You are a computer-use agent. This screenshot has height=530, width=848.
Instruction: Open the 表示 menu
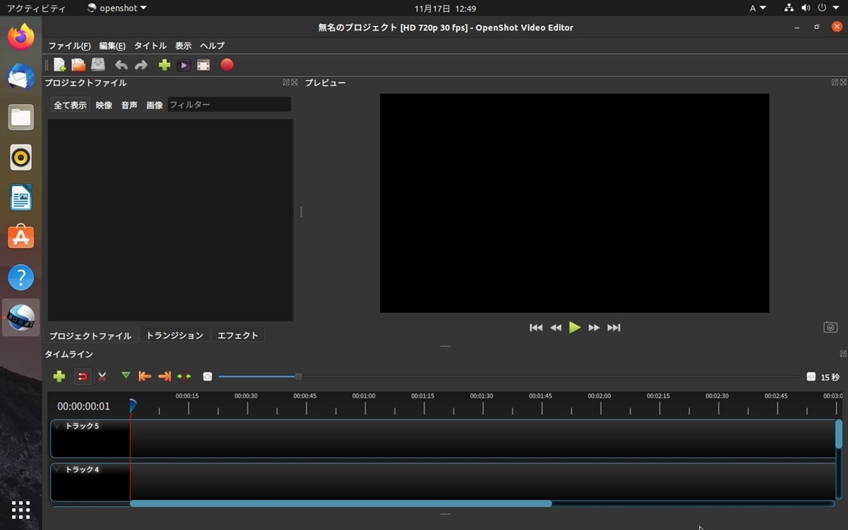click(x=184, y=46)
